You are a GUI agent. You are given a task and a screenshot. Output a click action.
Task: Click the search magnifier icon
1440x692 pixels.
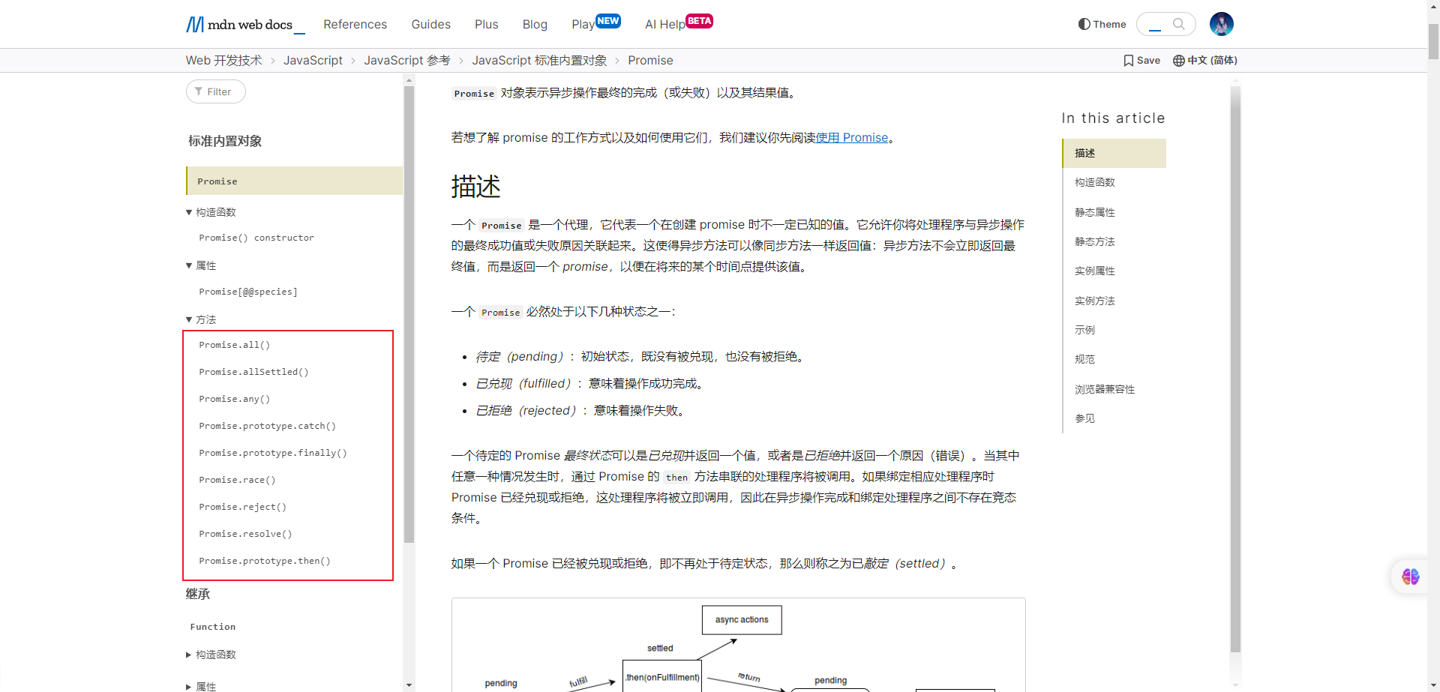click(1179, 24)
